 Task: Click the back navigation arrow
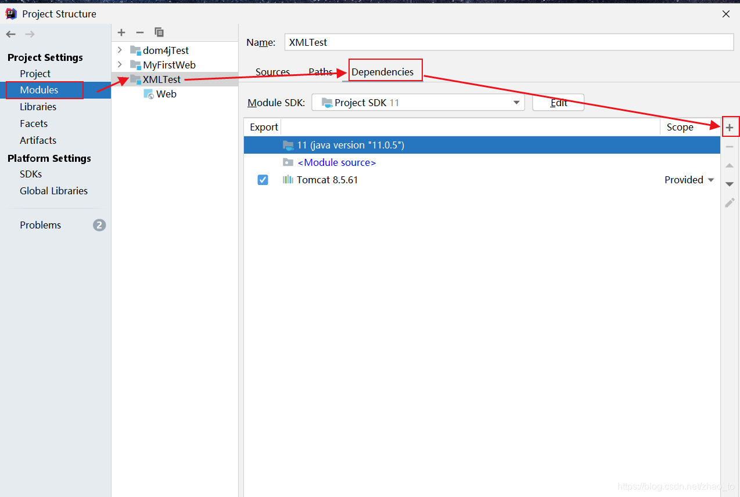pyautogui.click(x=11, y=34)
